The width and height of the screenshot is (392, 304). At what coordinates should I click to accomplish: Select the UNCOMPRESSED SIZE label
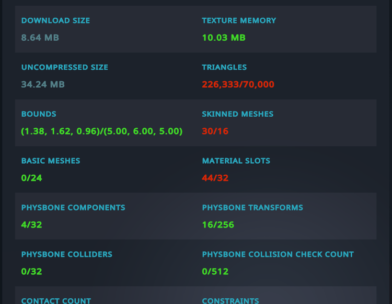tap(64, 67)
